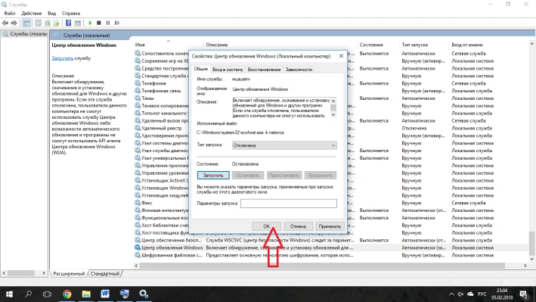
Task: Click gear icon of Темы service
Action: (x=138, y=98)
